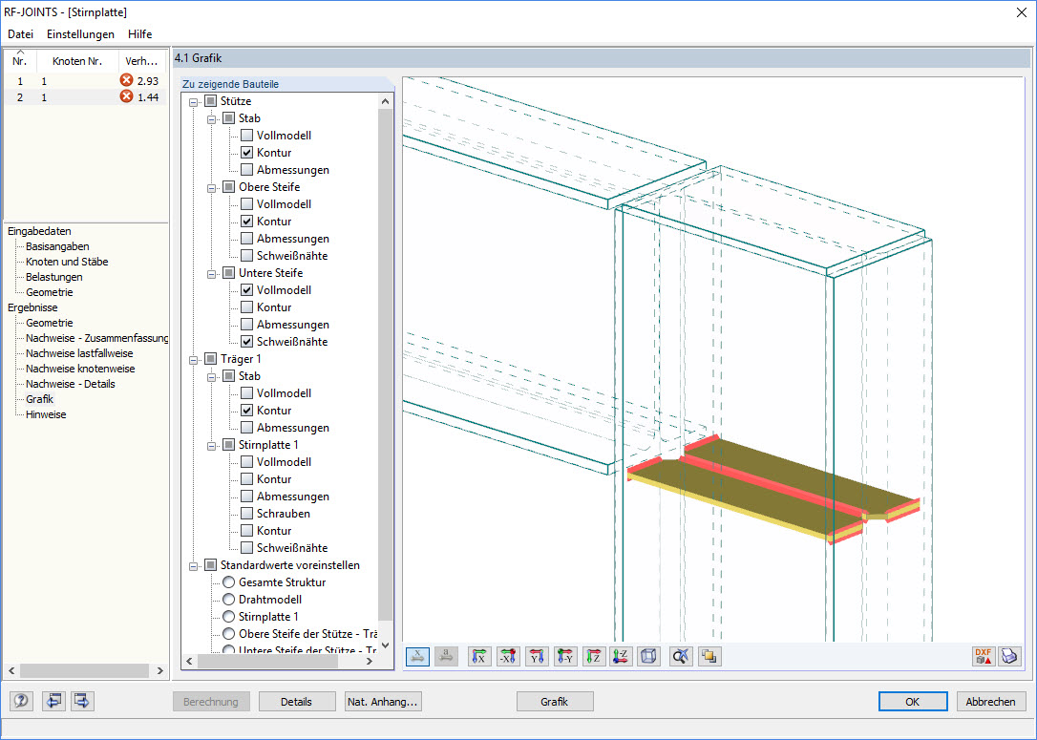This screenshot has height=740, width=1037.
Task: Uncheck Kontur under Träger 1 Stab
Action: pos(246,410)
